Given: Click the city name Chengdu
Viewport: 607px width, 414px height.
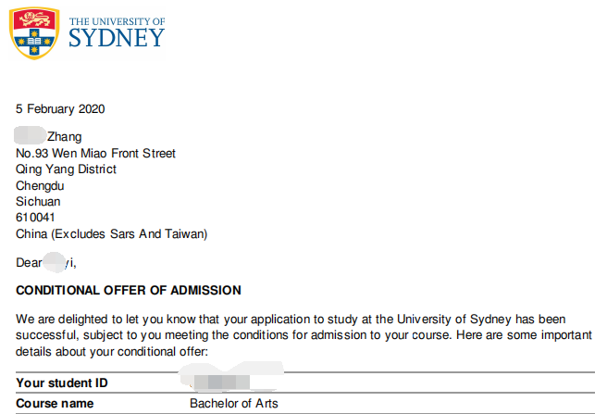Looking at the screenshot, I should point(41,185).
